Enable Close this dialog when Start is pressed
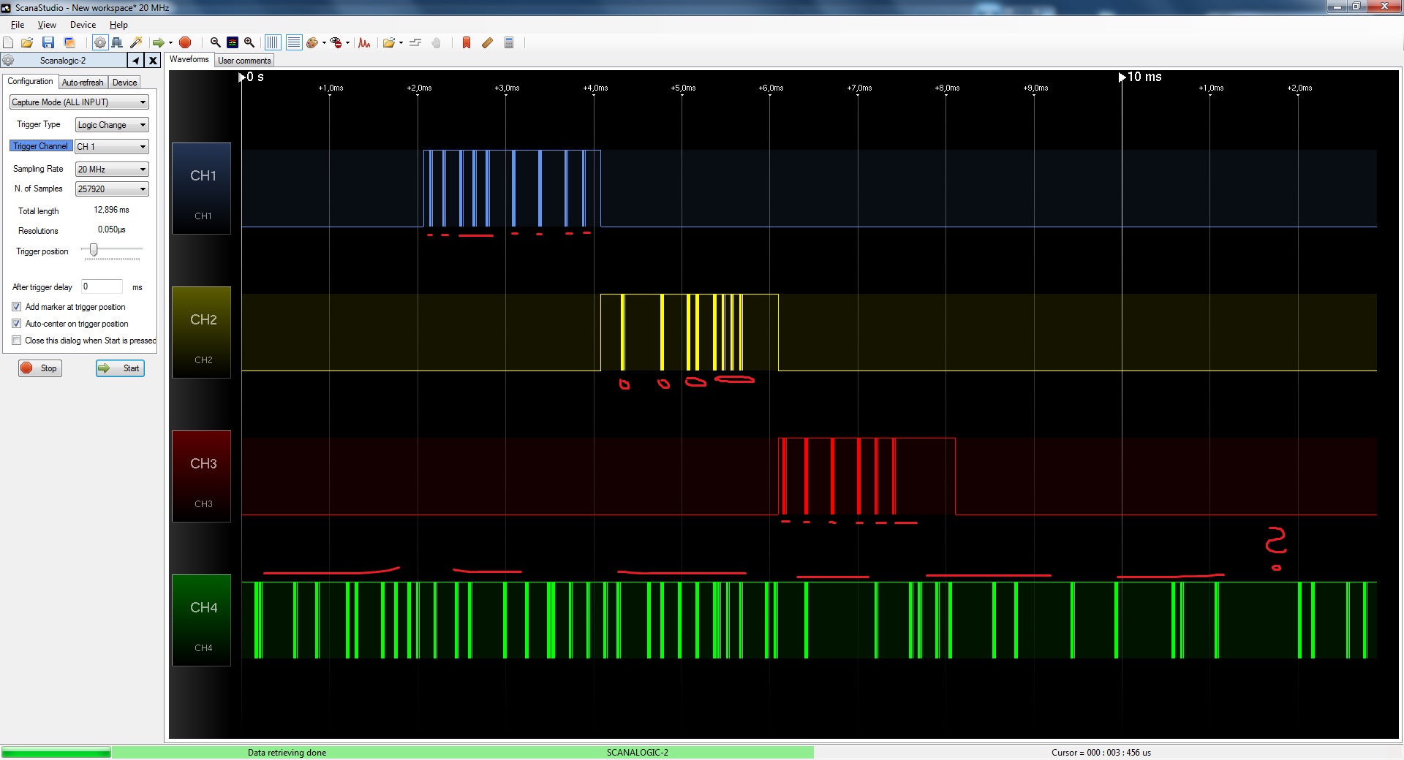This screenshot has height=760, width=1404. pyautogui.click(x=16, y=341)
